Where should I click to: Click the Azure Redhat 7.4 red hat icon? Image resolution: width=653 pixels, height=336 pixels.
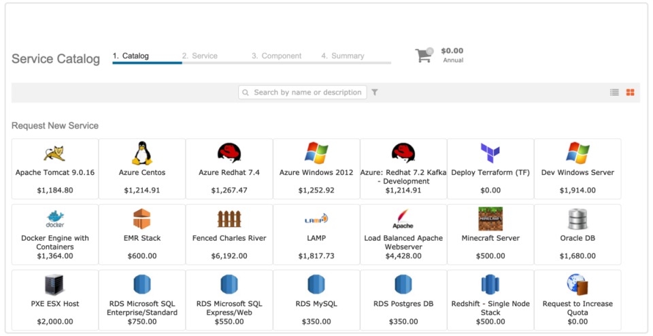229,153
